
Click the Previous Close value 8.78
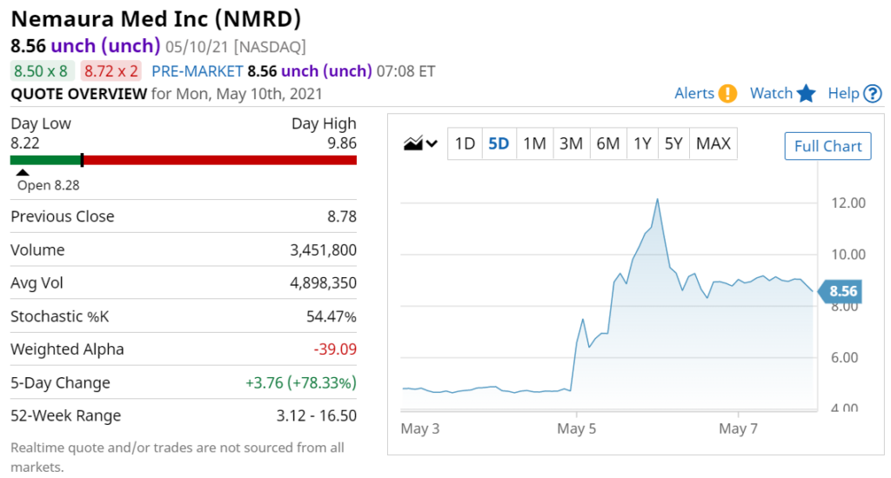pos(341,217)
